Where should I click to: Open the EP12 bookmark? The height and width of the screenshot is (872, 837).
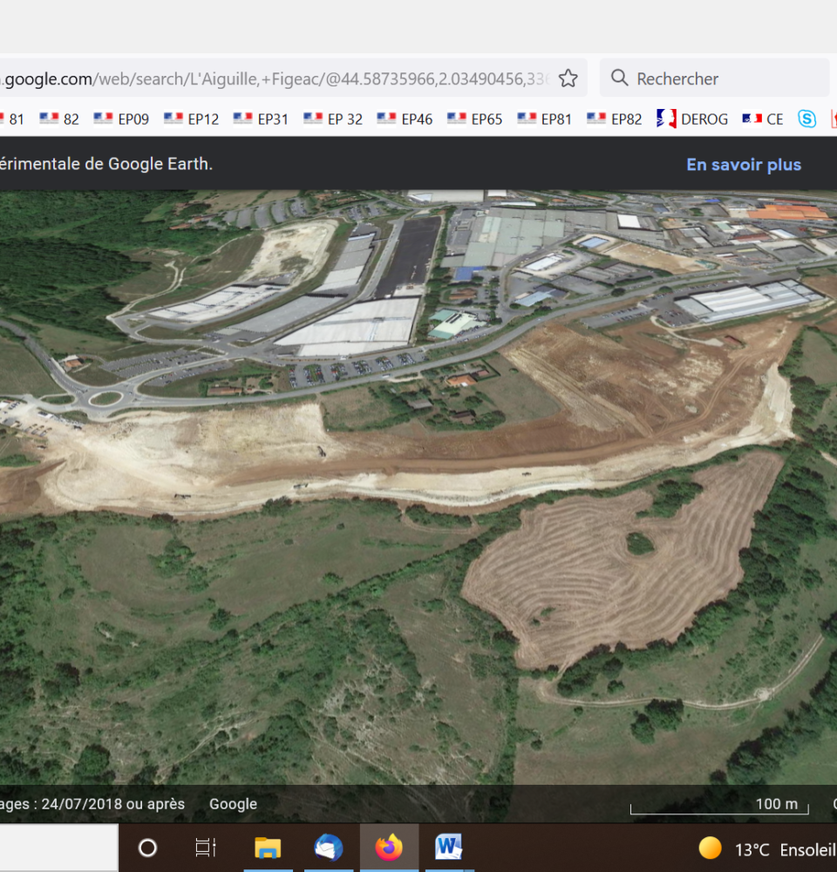tap(191, 119)
